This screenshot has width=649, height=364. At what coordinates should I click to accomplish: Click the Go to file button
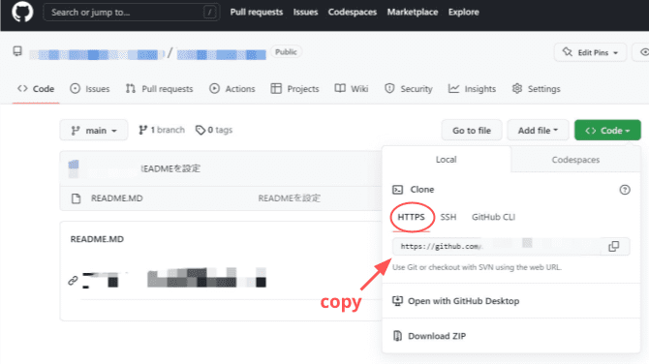pyautogui.click(x=472, y=131)
